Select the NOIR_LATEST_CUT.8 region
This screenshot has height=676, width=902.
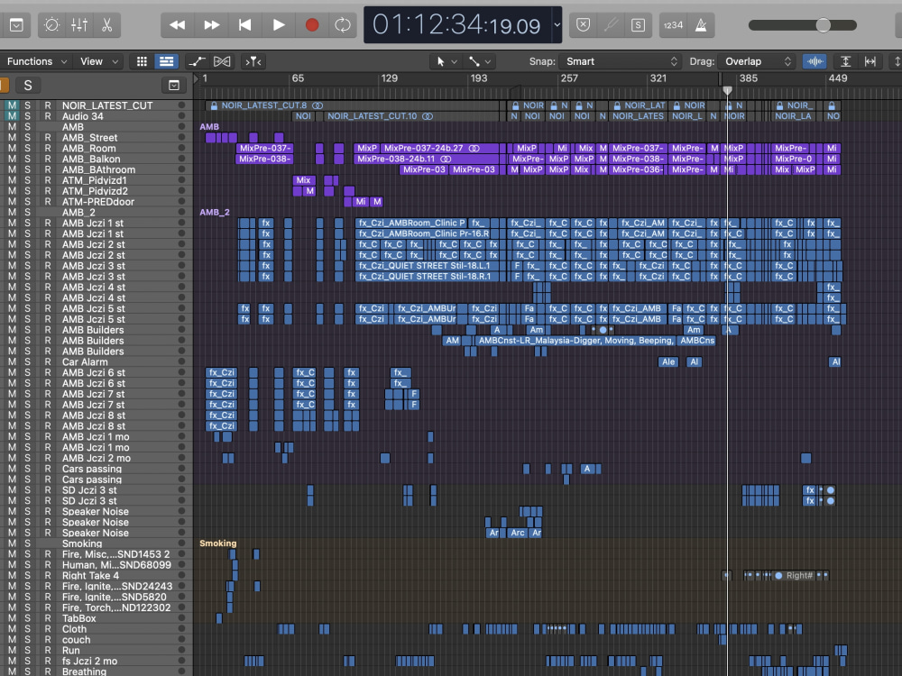pyautogui.click(x=352, y=105)
